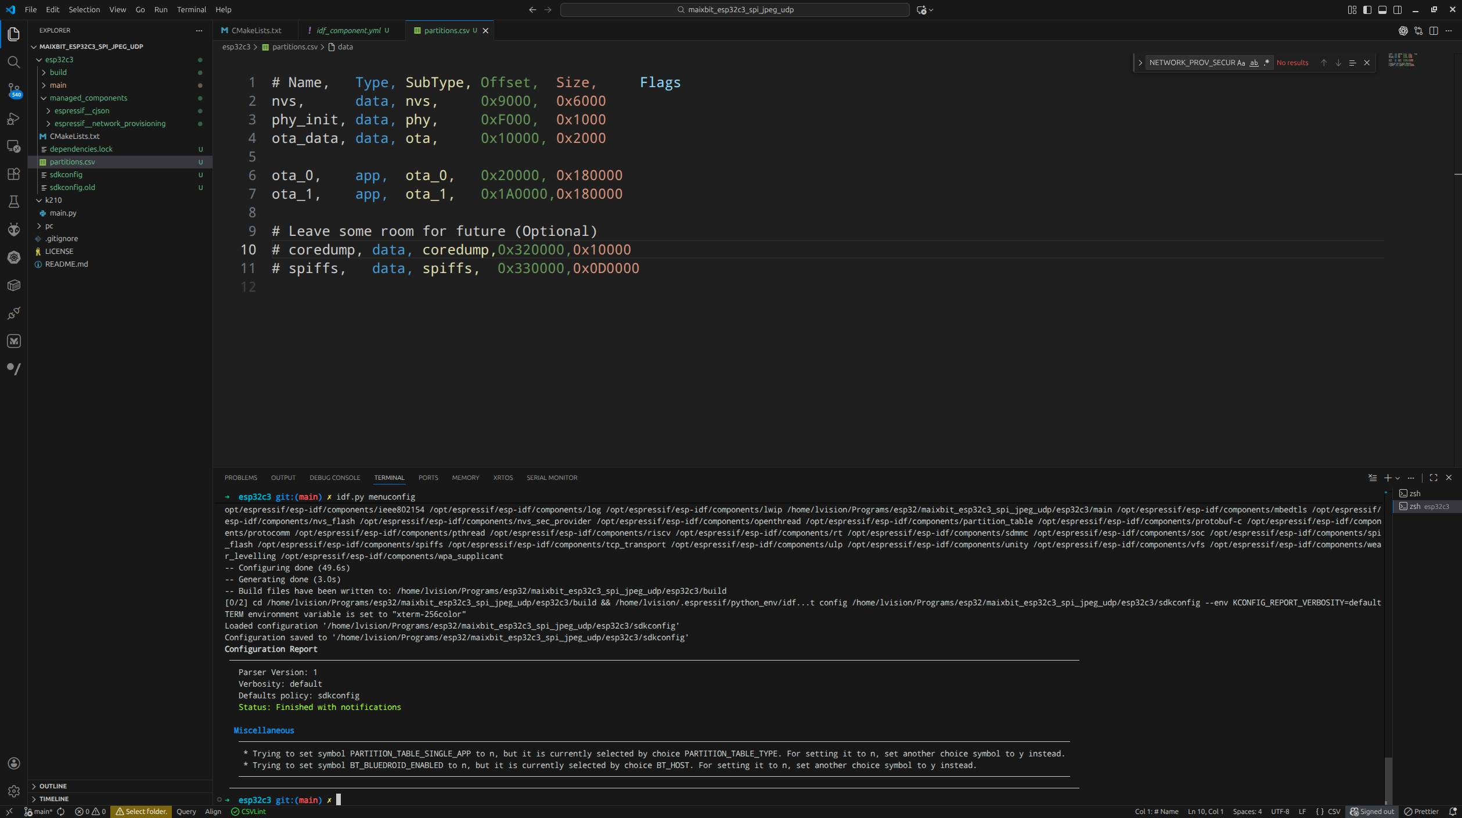The image size is (1462, 818).
Task: Switch to the SERIAL MONITOR panel tab
Action: pyautogui.click(x=551, y=478)
